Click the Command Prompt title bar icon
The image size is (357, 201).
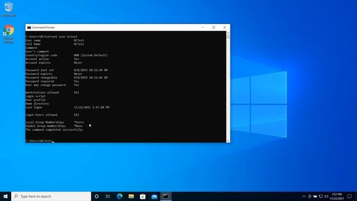(x=29, y=27)
